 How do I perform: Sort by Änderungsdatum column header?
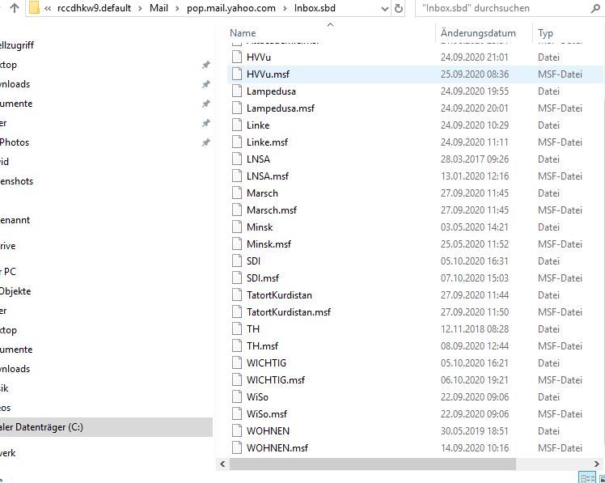(x=478, y=33)
